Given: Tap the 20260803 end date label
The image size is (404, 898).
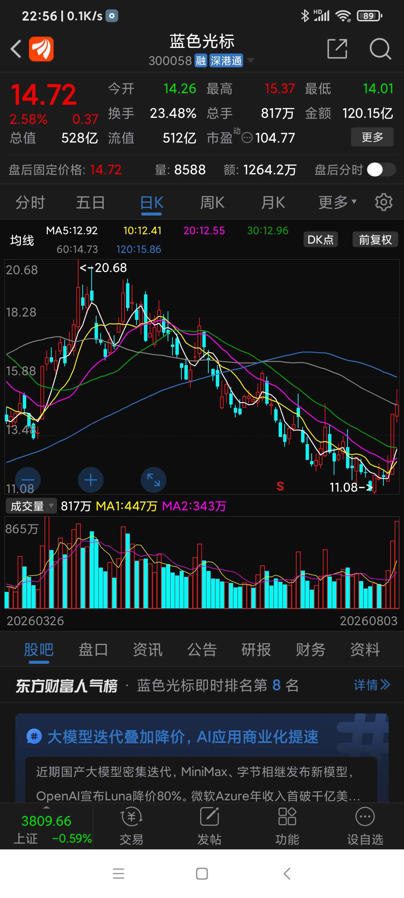Looking at the screenshot, I should pos(368,621).
